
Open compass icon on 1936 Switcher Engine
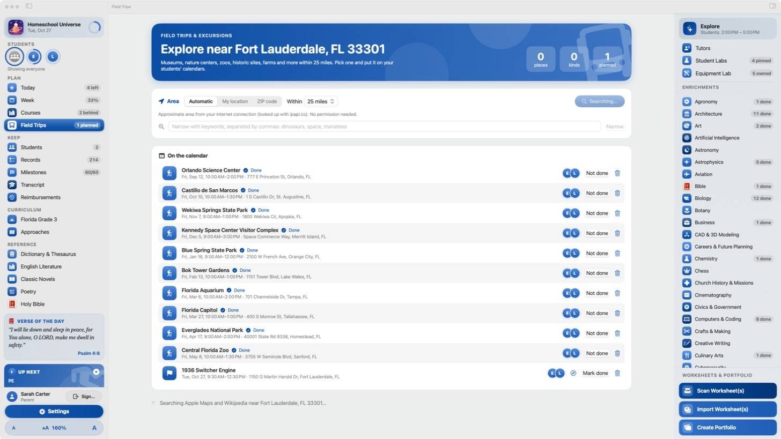573,373
